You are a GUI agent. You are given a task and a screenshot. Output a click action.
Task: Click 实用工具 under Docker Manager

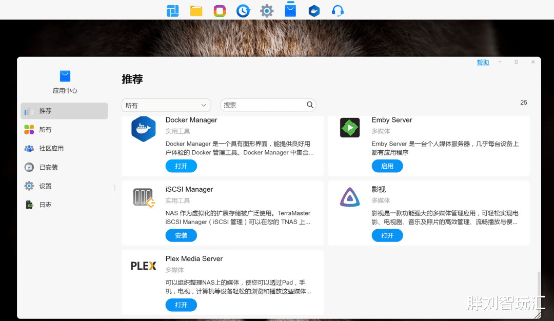point(177,131)
